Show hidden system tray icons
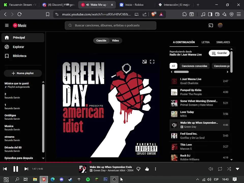This screenshot has width=244, height=183. pyautogui.click(x=197, y=179)
